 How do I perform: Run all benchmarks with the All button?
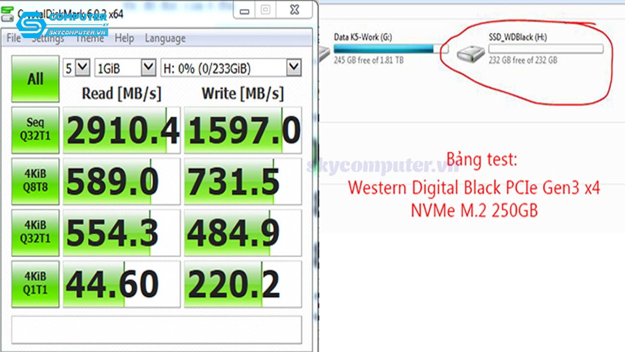(x=35, y=78)
